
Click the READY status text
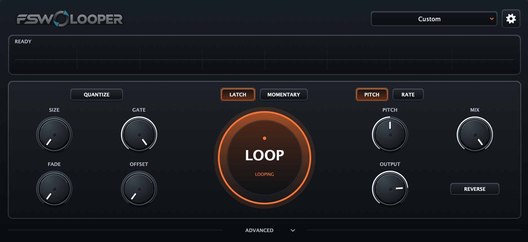(x=23, y=42)
